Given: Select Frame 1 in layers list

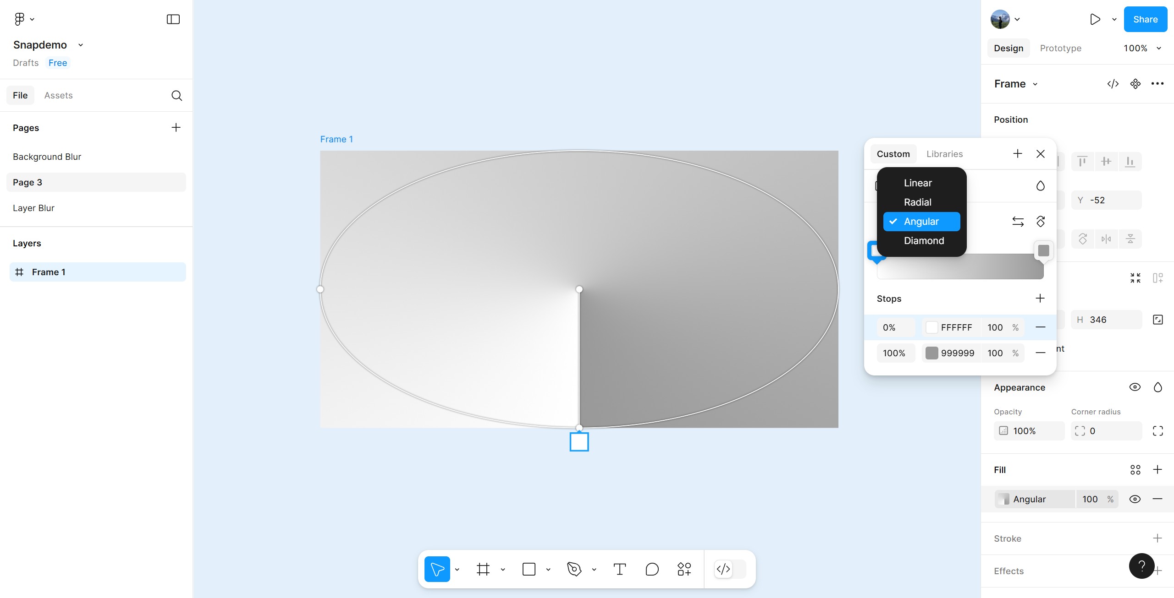Looking at the screenshot, I should click(98, 272).
